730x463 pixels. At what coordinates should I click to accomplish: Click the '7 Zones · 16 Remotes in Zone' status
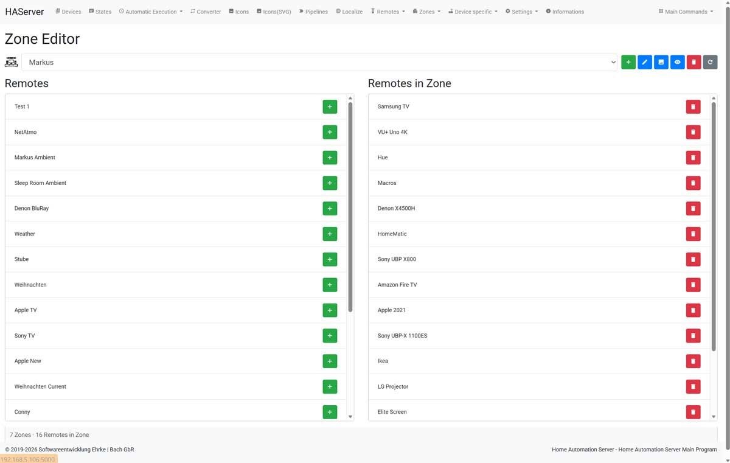49,435
